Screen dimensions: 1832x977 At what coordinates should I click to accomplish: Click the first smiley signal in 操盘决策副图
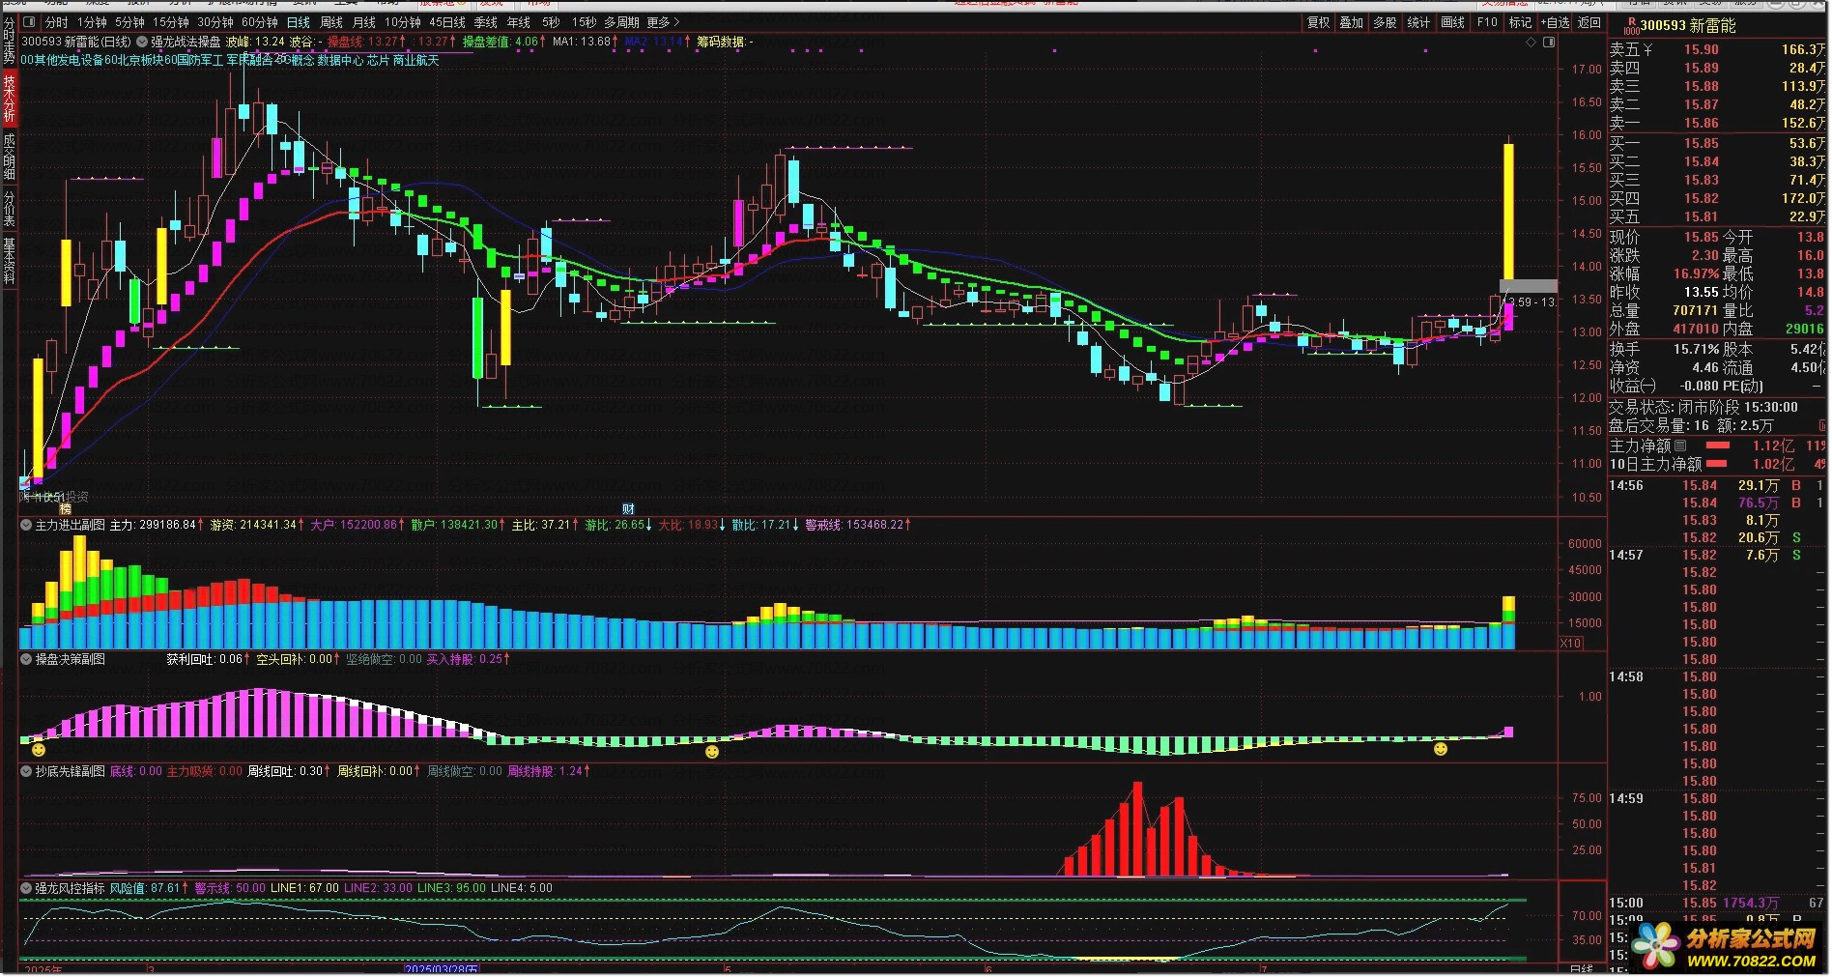pos(39,749)
